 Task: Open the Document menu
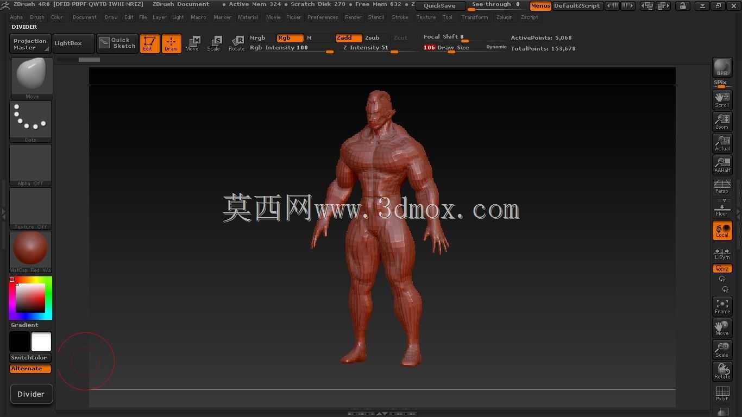[85, 17]
